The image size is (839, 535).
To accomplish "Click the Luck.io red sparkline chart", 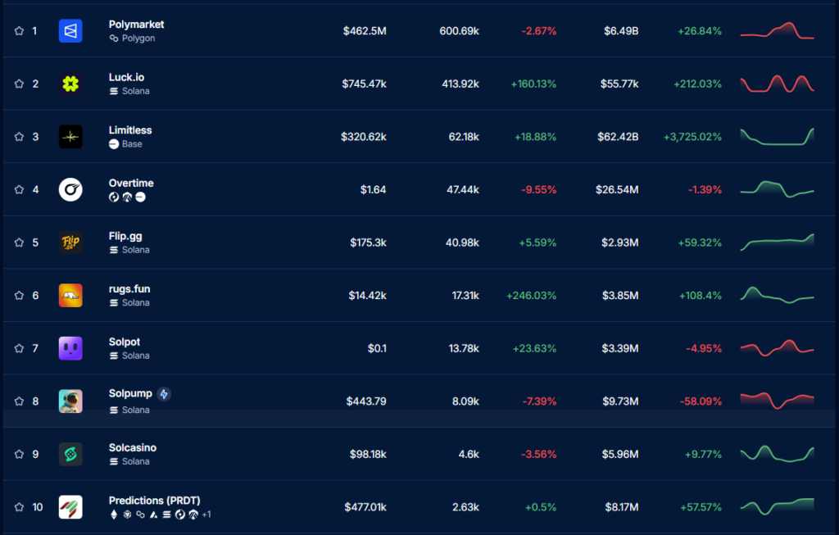I will pos(777,84).
